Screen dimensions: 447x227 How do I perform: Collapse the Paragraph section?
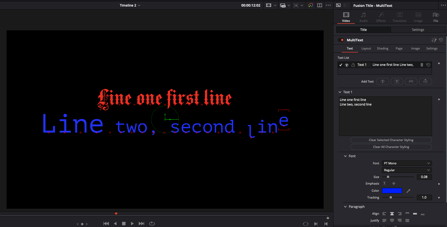point(345,207)
